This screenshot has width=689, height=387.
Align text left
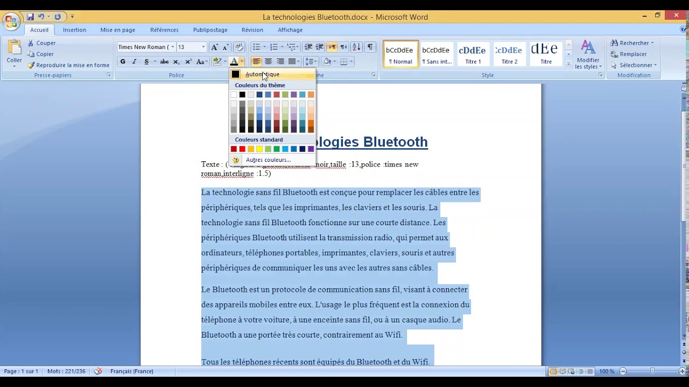click(x=257, y=62)
